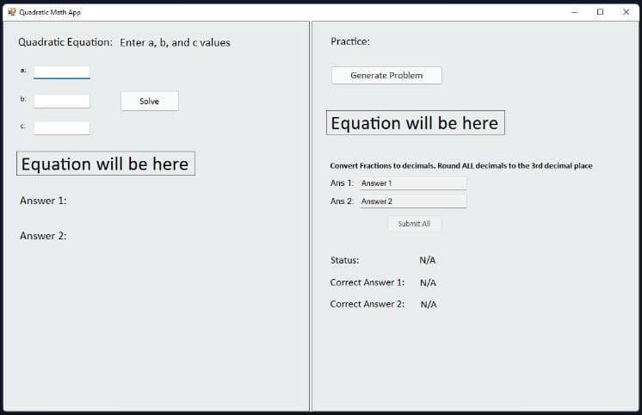The height and width of the screenshot is (415, 642).
Task: Click the left 'Equation will be here' box
Action: pos(106,164)
